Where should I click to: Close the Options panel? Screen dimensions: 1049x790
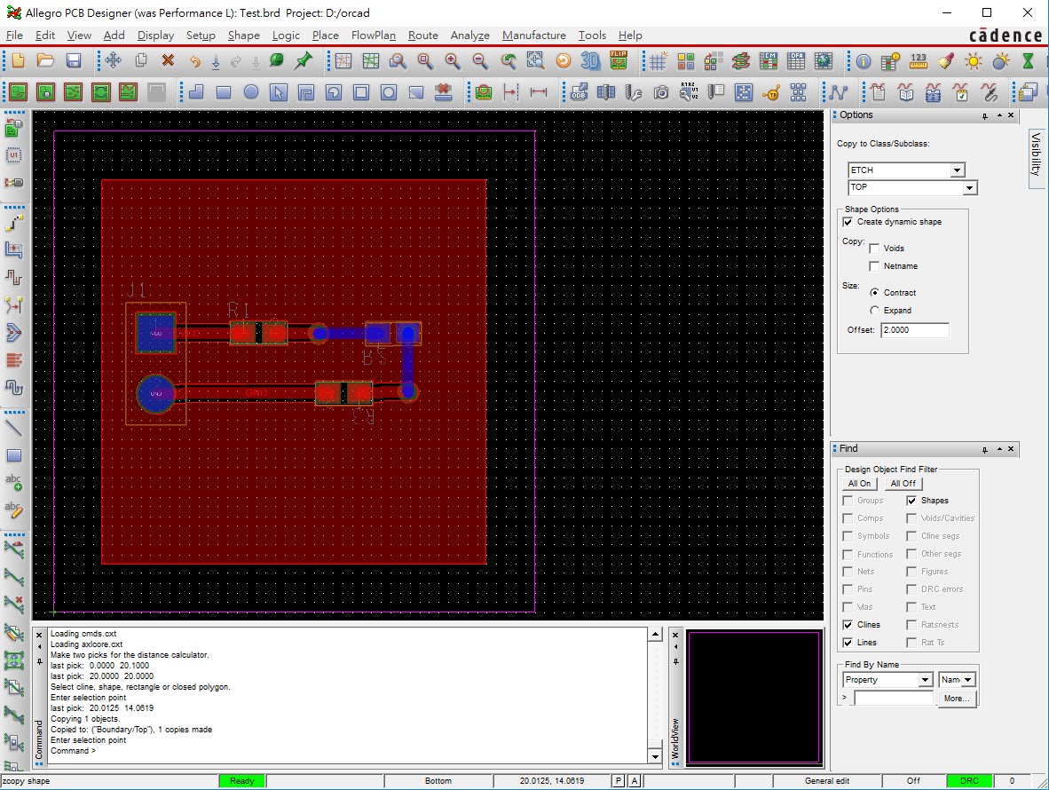click(x=1011, y=115)
